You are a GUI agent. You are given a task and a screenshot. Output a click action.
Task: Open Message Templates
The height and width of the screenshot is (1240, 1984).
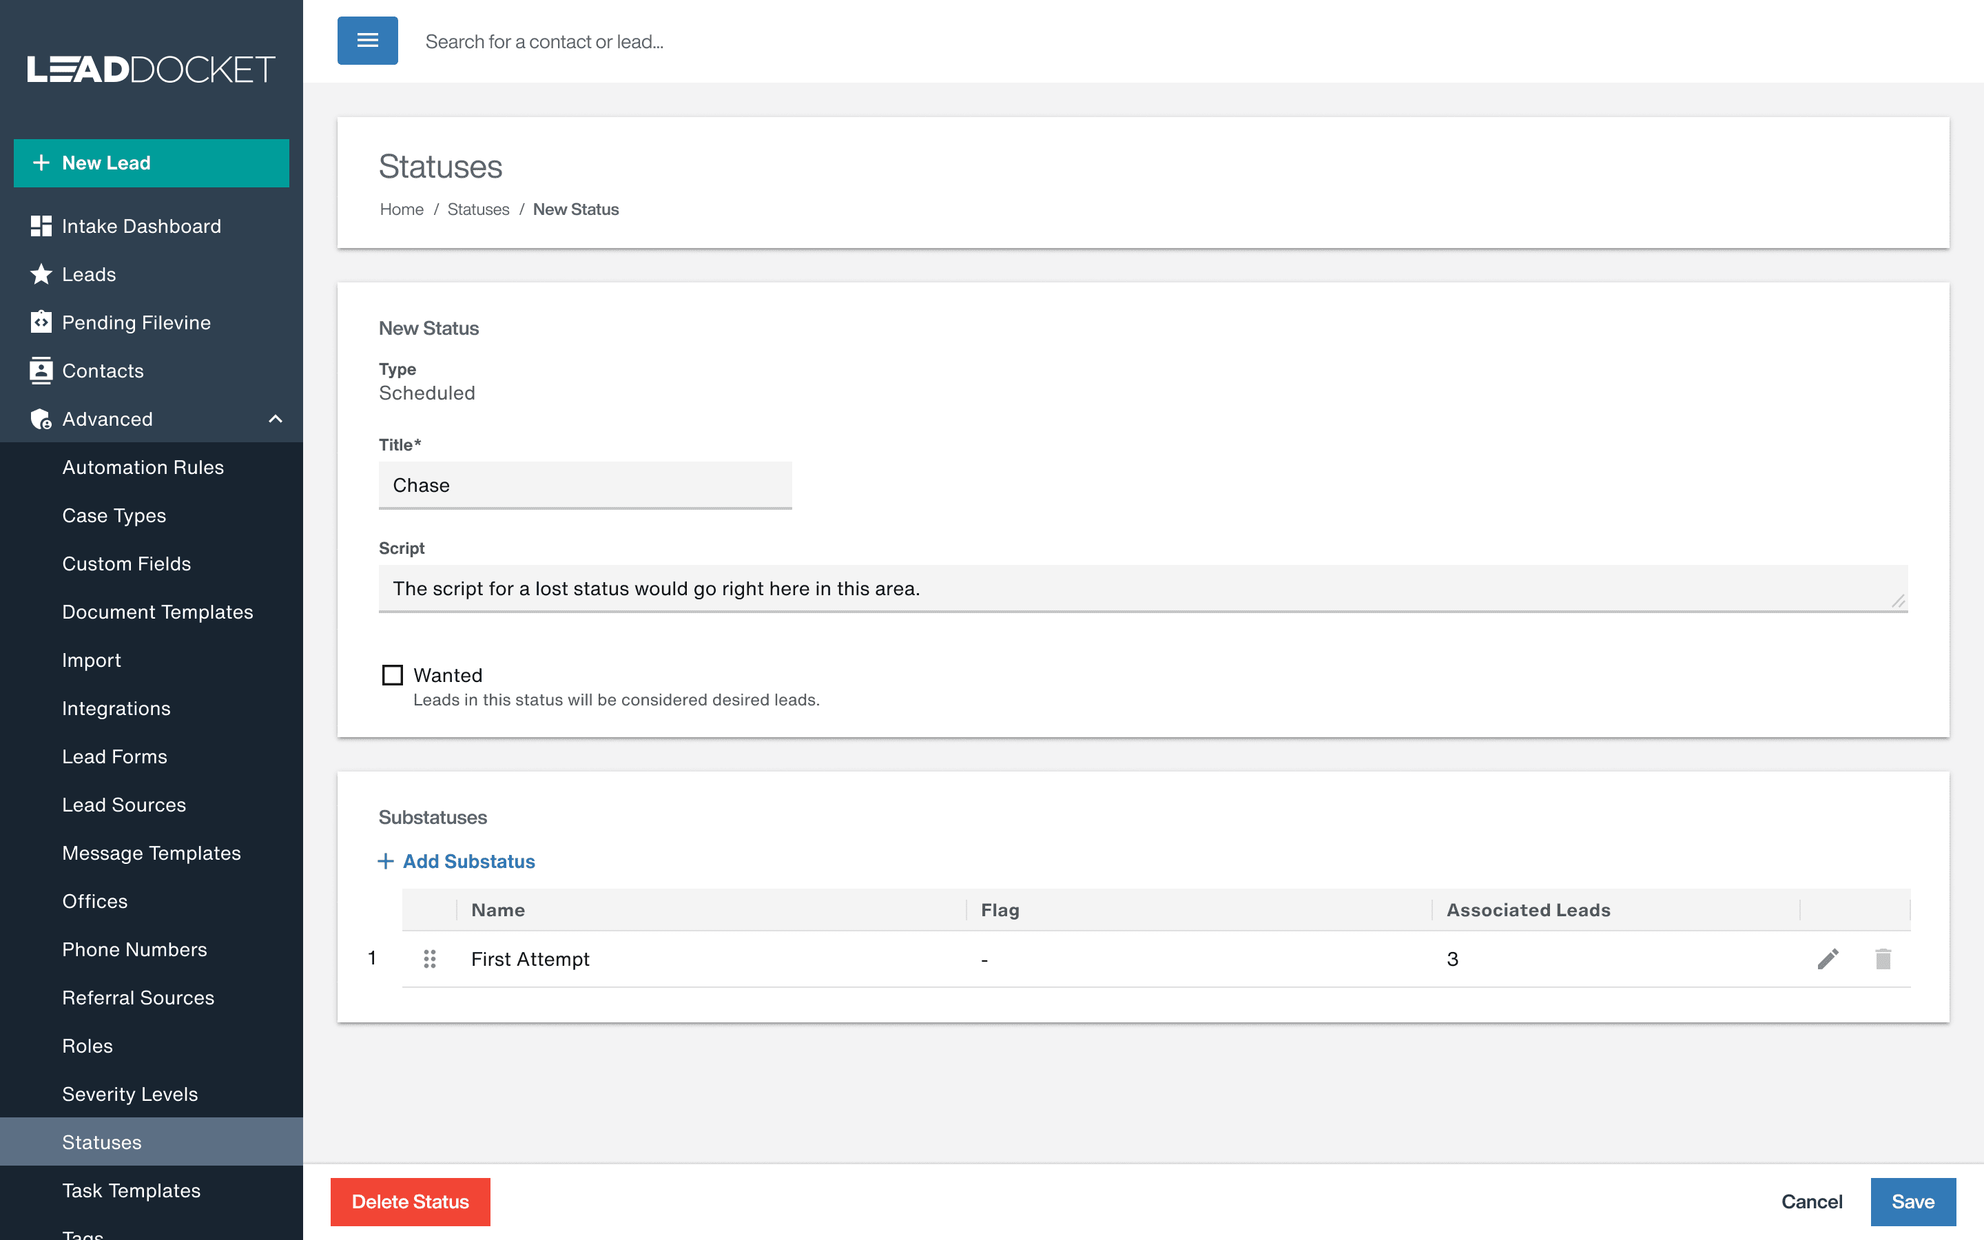(x=152, y=853)
